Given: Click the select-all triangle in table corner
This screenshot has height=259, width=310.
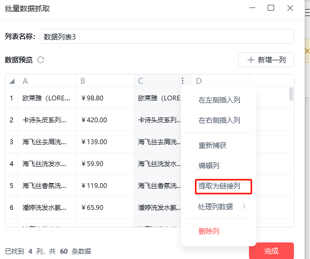Looking at the screenshot, I should click(x=12, y=81).
